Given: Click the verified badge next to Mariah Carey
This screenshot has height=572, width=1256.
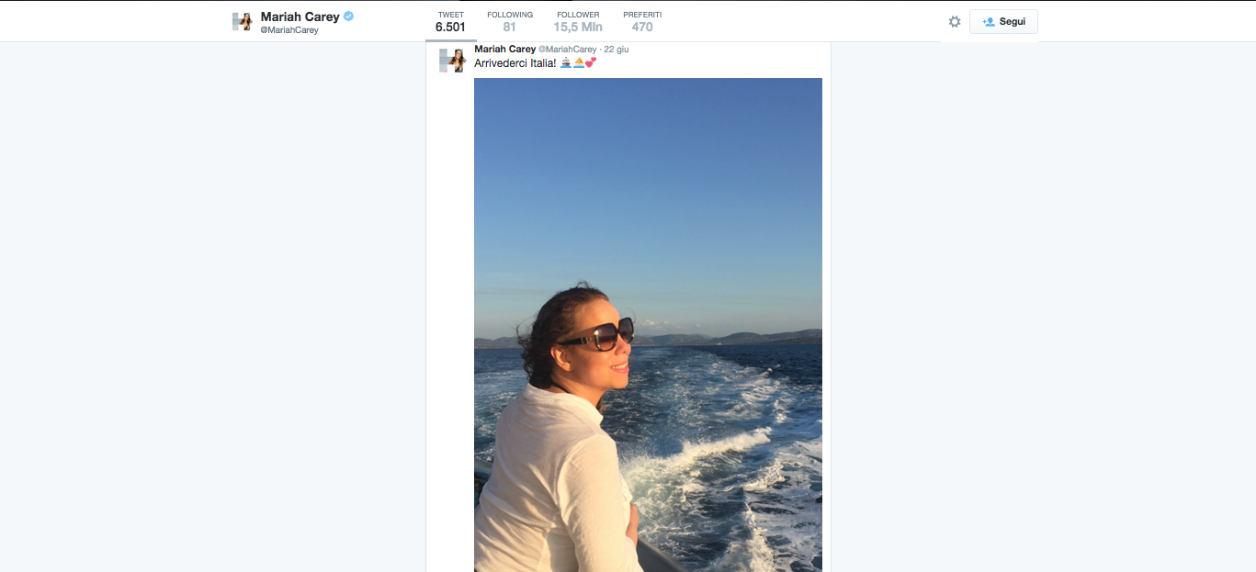Looking at the screenshot, I should point(348,15).
